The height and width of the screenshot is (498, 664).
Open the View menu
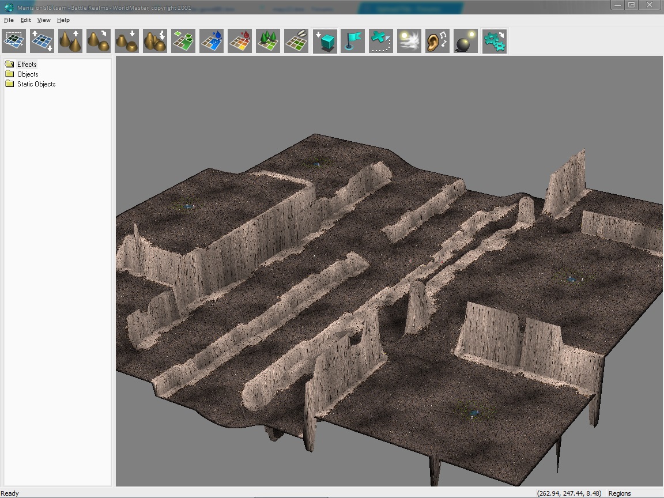(x=44, y=20)
